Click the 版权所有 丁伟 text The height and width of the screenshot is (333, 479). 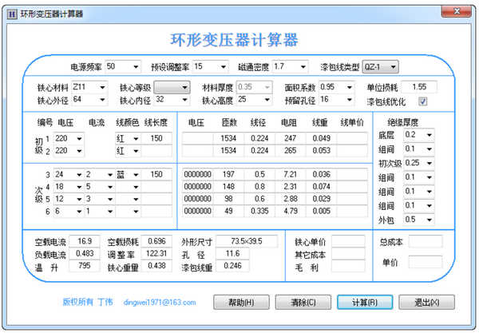point(88,302)
